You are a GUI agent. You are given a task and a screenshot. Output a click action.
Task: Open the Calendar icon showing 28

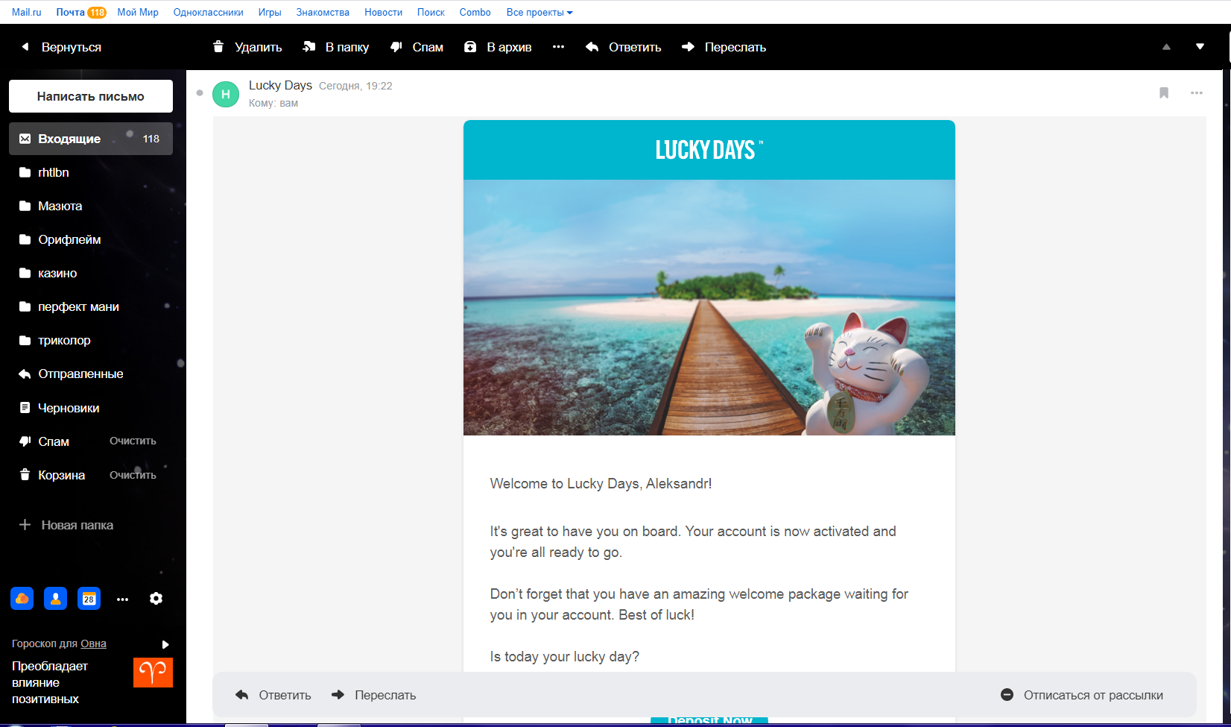pos(89,599)
